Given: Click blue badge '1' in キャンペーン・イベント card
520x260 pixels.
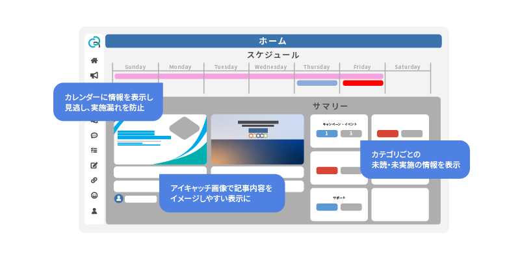Looking at the screenshot, I should (x=327, y=134).
